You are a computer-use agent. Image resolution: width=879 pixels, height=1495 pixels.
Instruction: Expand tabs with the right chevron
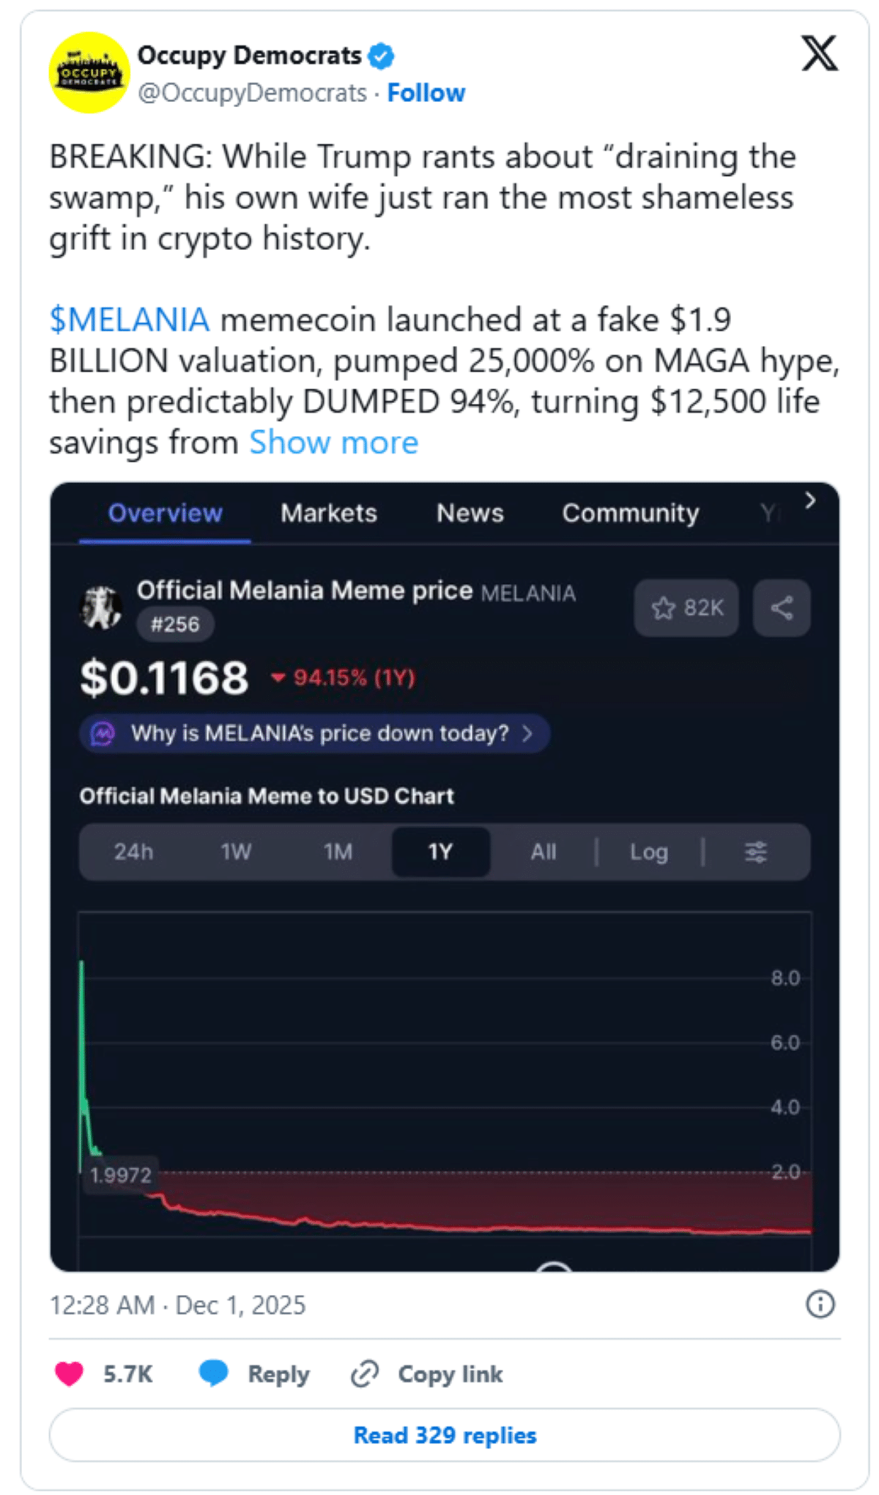point(809,501)
